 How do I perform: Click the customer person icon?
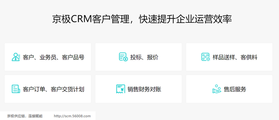pos(16,57)
